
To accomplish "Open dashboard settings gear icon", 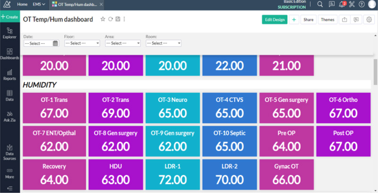I will (x=369, y=19).
